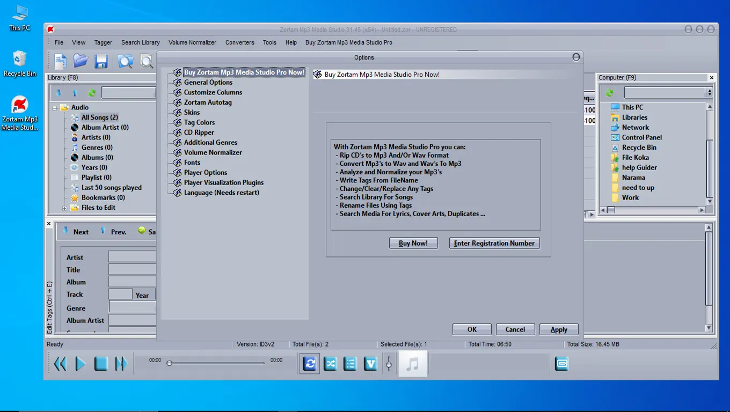Click the music note cover art thumbnail
Viewport: 730px width, 412px height.
412,364
